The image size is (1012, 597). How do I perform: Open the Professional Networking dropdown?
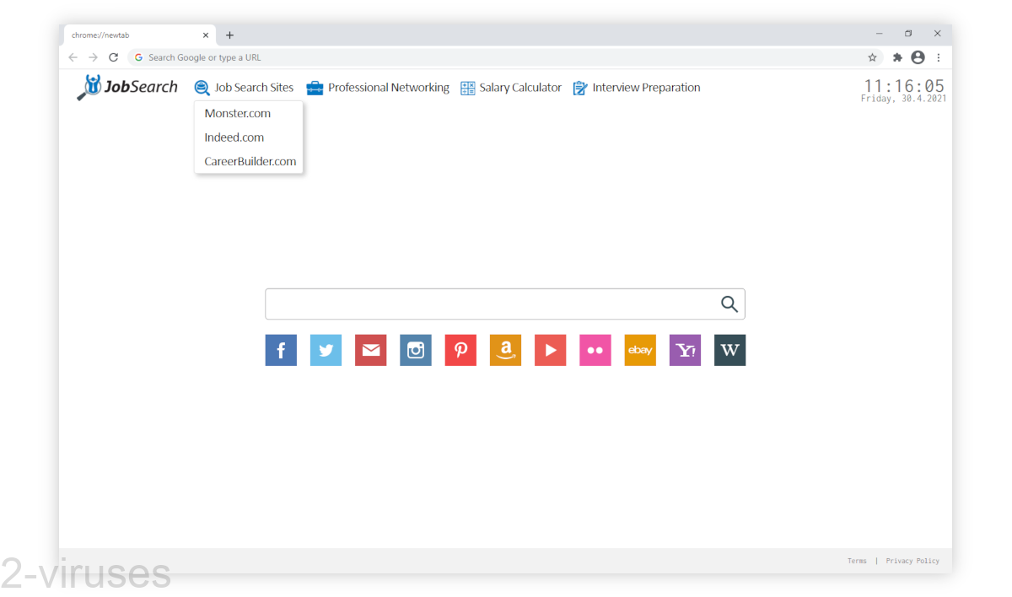point(378,87)
